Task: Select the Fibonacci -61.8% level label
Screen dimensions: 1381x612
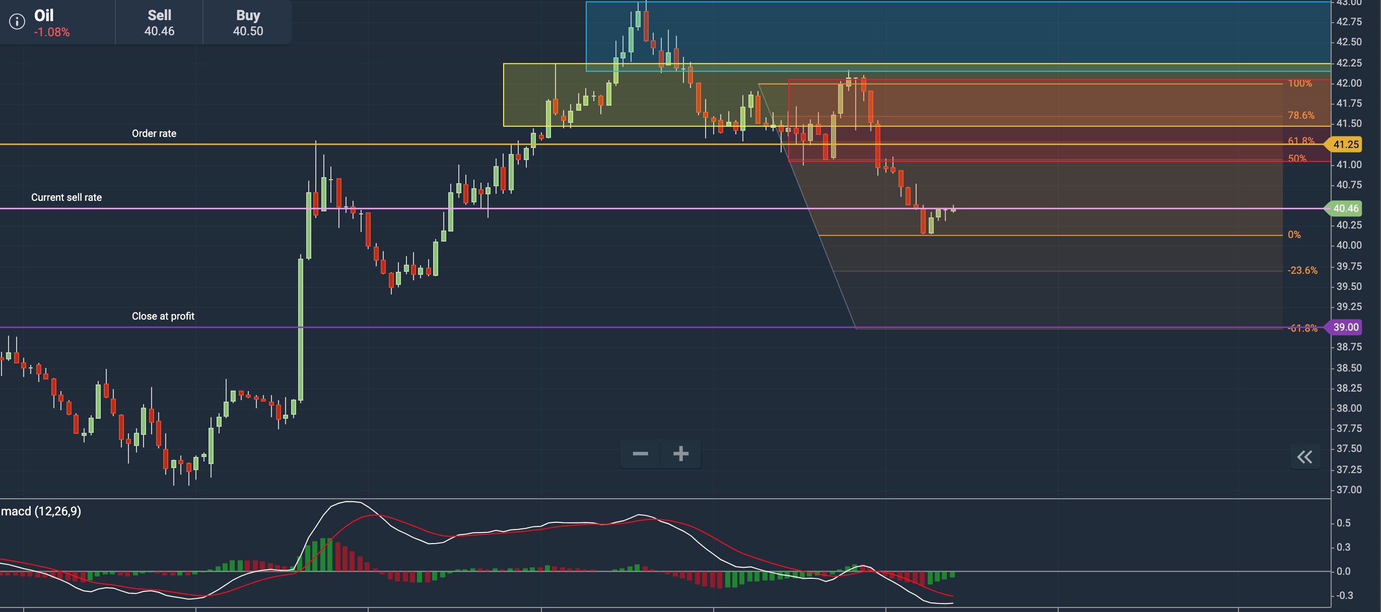Action: click(1302, 329)
